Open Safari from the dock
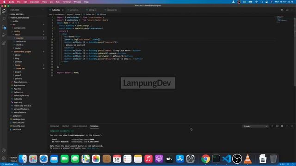Viewport: 296px width, 166px height. 43,159
